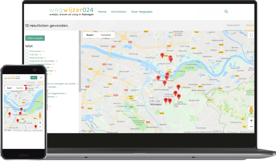Switch to Kaart tab on the phone

pyautogui.click(x=40, y=82)
